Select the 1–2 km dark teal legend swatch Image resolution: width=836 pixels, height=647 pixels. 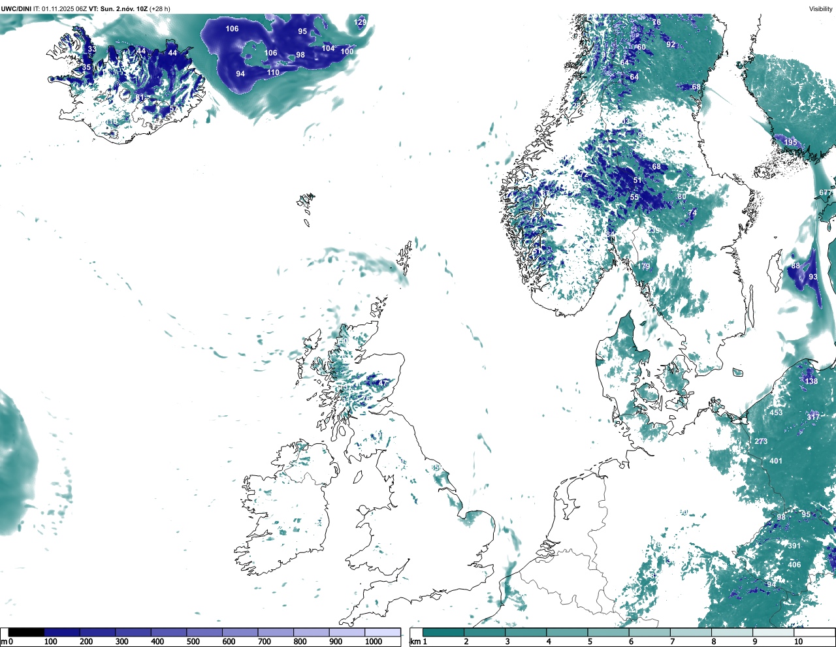tap(443, 632)
